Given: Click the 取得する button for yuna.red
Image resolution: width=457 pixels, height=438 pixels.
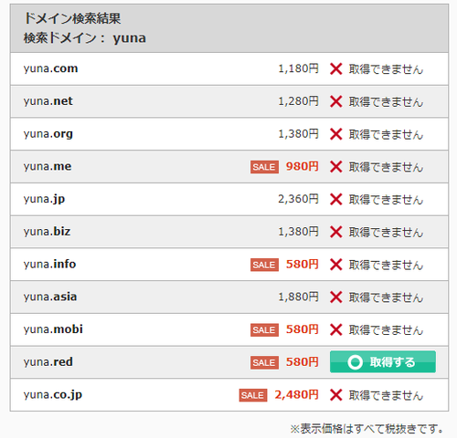Looking at the screenshot, I should [383, 361].
